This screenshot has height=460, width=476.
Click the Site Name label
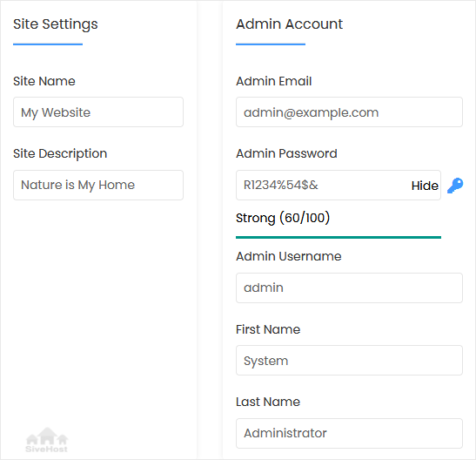pyautogui.click(x=44, y=81)
